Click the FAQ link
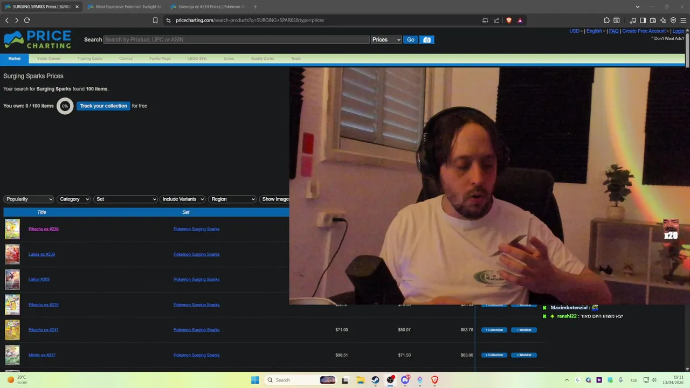The width and height of the screenshot is (690, 388). click(613, 31)
